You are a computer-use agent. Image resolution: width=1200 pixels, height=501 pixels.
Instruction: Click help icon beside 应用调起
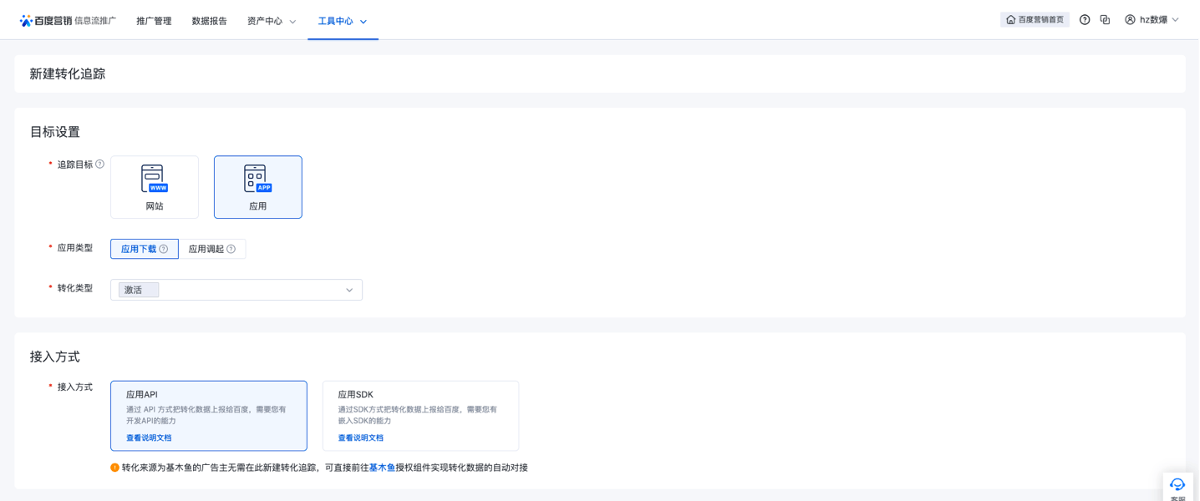click(231, 249)
